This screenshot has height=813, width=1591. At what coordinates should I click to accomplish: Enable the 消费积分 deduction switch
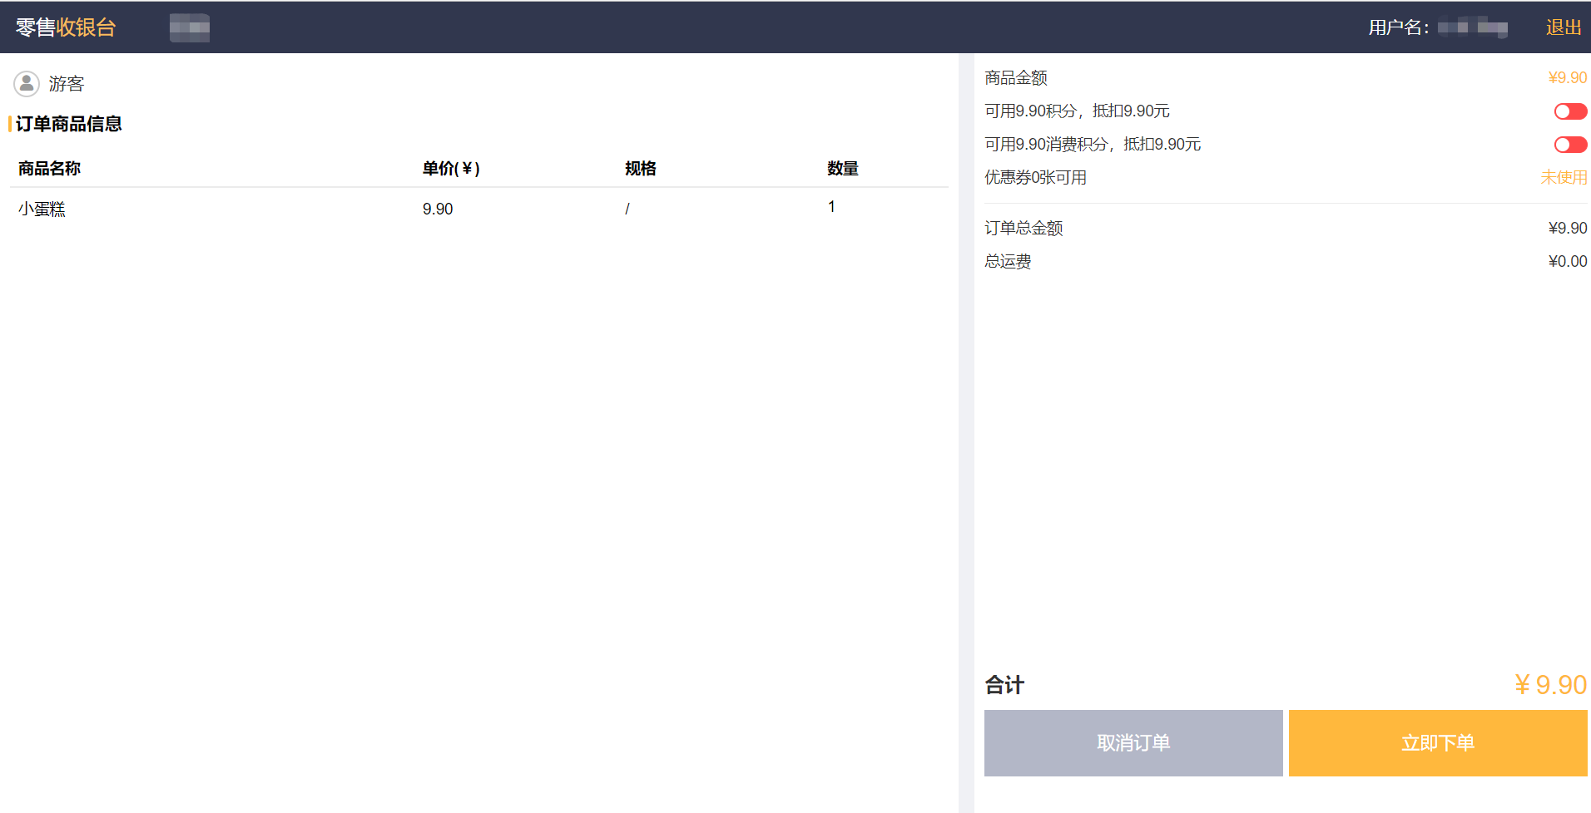coord(1569,145)
